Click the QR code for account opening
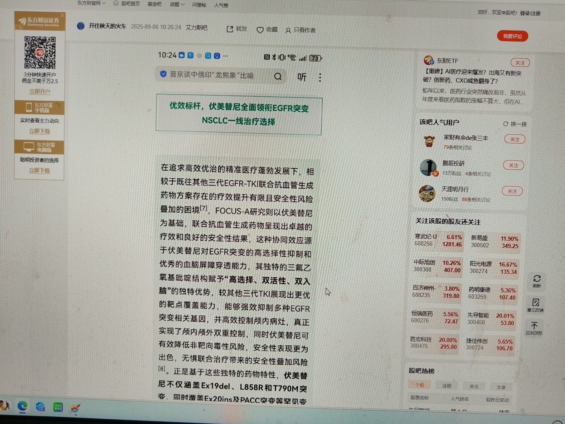565x424 pixels. 40,53
